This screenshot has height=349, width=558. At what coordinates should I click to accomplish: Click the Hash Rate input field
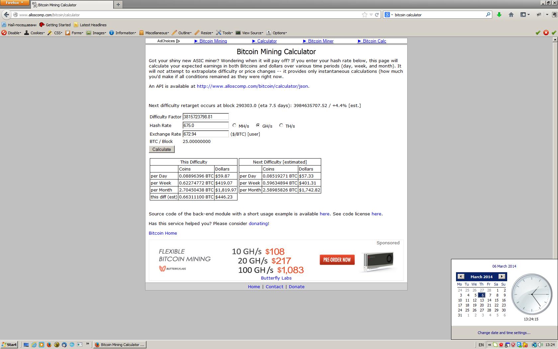point(206,125)
